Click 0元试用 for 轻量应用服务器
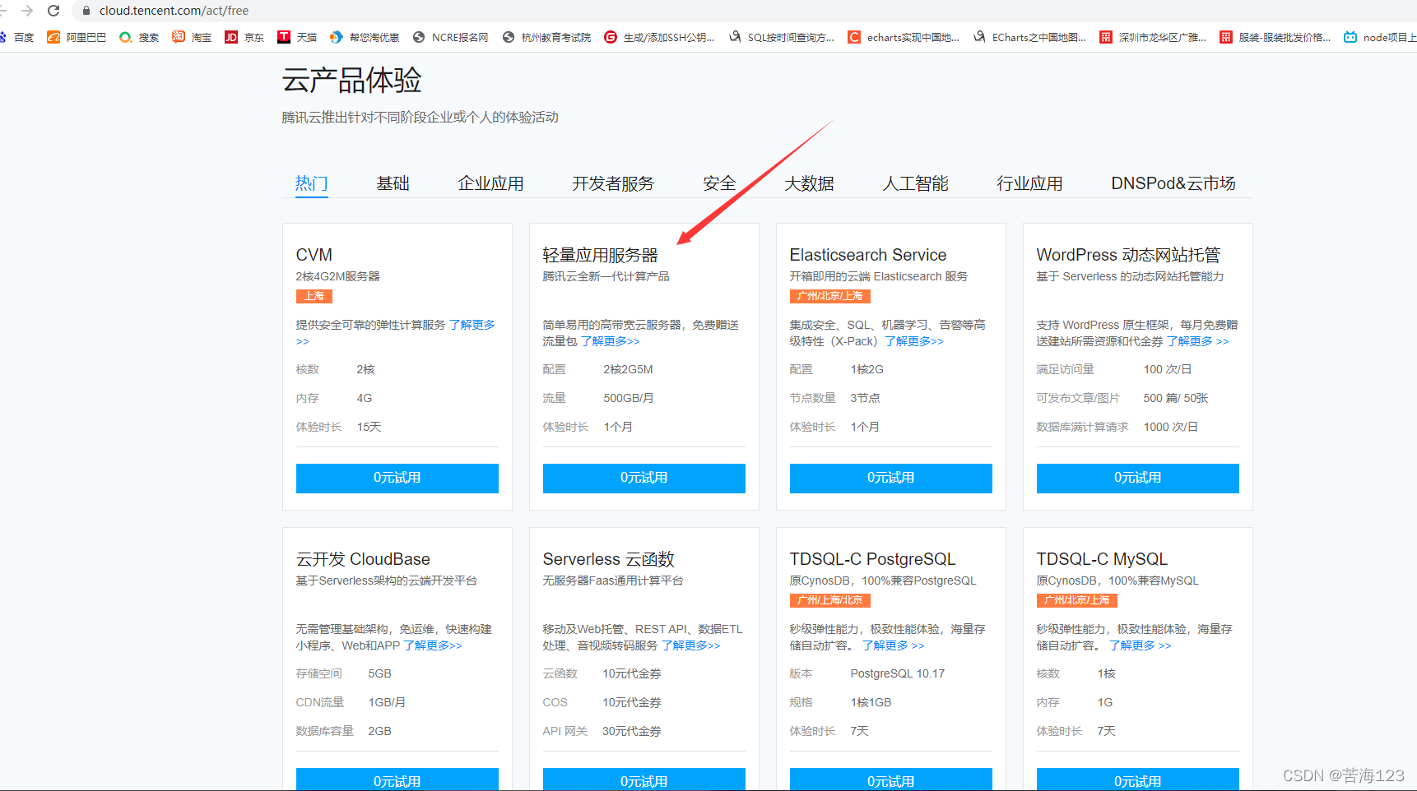Image resolution: width=1417 pixels, height=791 pixels. click(644, 479)
